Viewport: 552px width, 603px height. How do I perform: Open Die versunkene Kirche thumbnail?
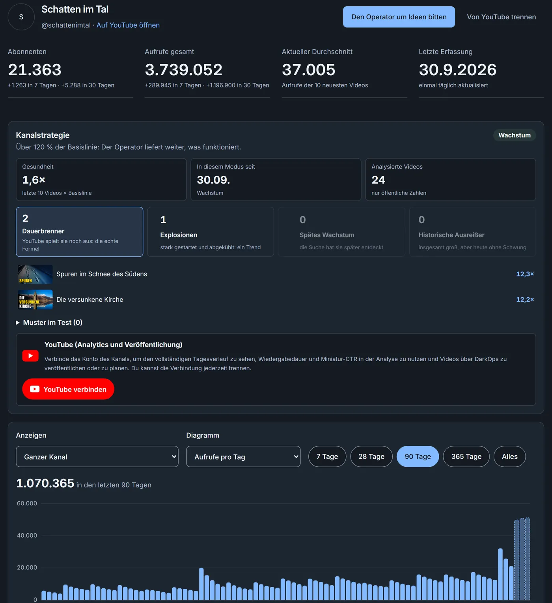pos(35,300)
